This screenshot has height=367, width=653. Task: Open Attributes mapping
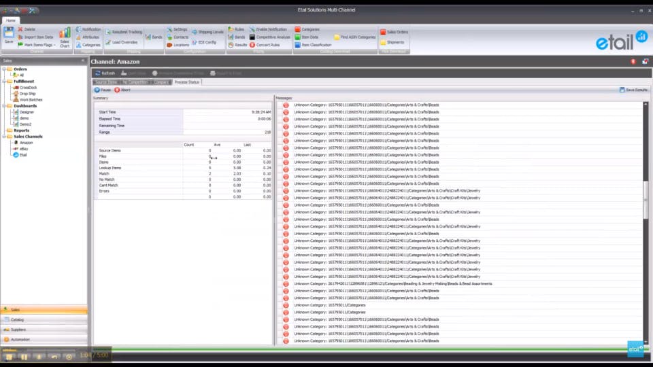click(x=88, y=37)
